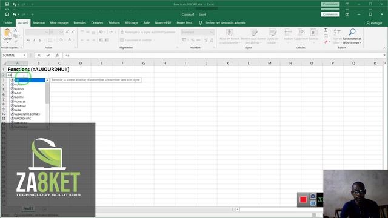Viewport: 388px width, 218px height.
Task: Click the Partager share button
Action: [x=374, y=23]
